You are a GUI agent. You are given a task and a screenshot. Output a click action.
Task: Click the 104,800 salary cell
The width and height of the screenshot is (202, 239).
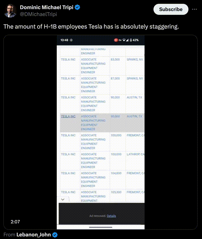click(x=116, y=173)
